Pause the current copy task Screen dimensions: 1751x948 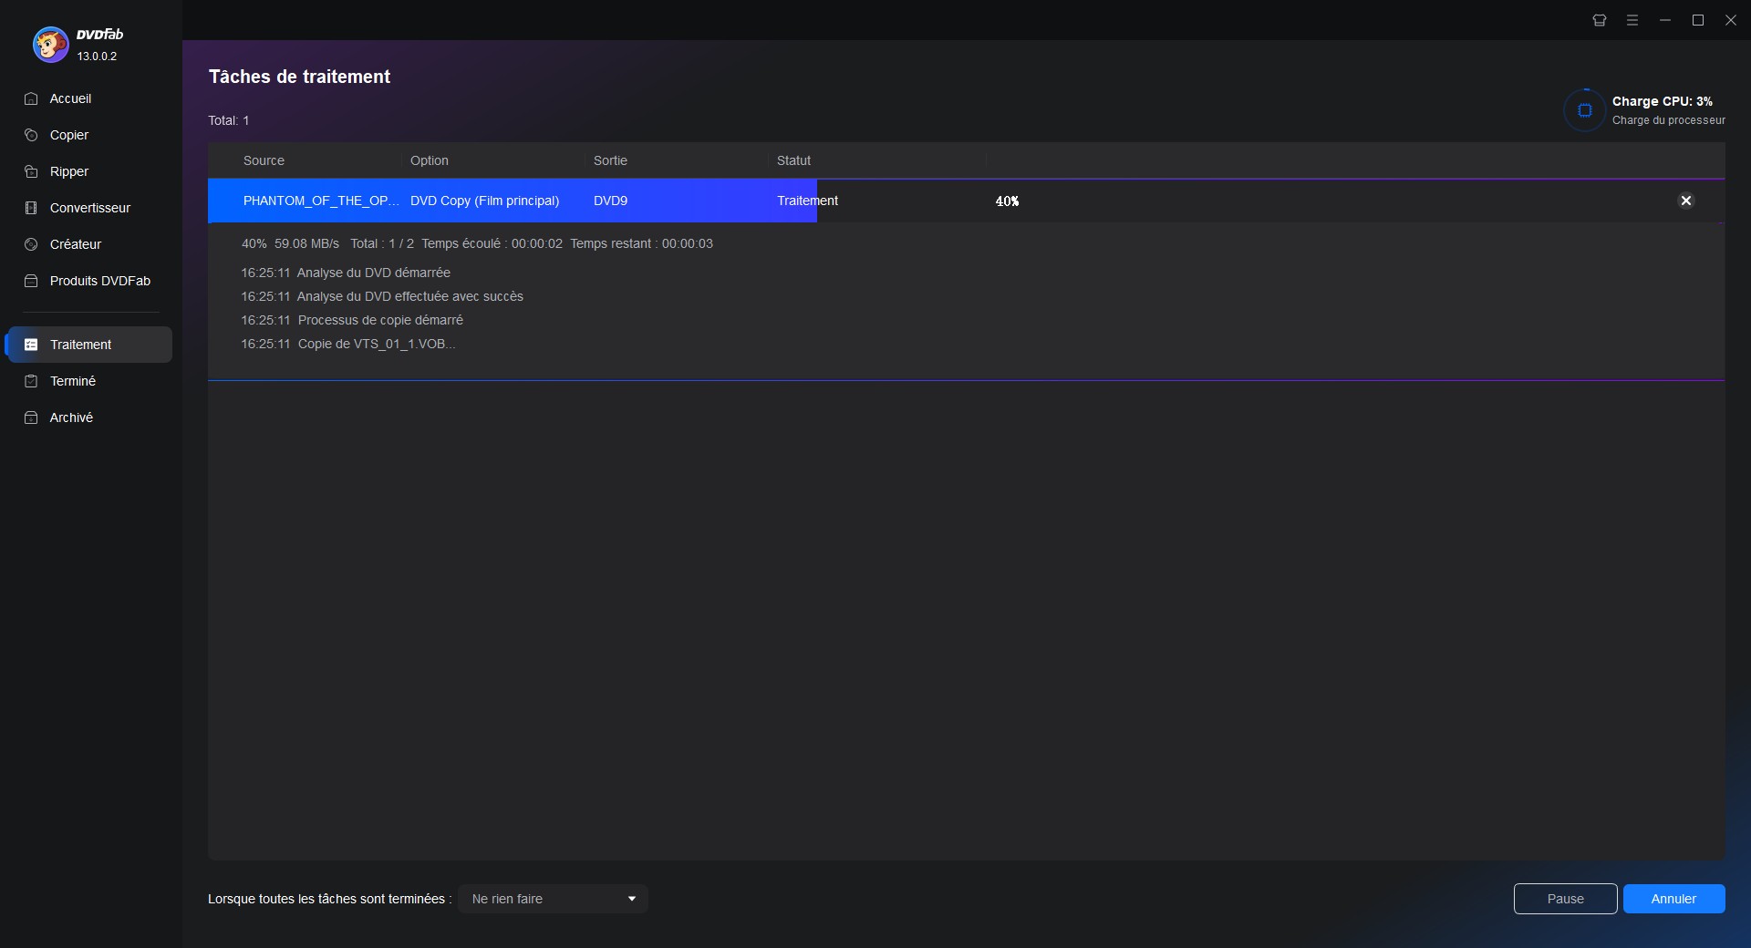tap(1565, 899)
